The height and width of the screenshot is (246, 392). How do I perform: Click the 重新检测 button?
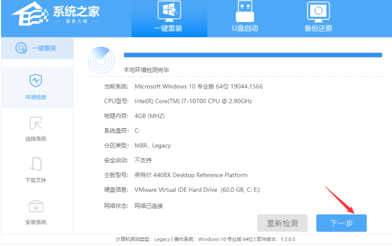[x=282, y=223]
